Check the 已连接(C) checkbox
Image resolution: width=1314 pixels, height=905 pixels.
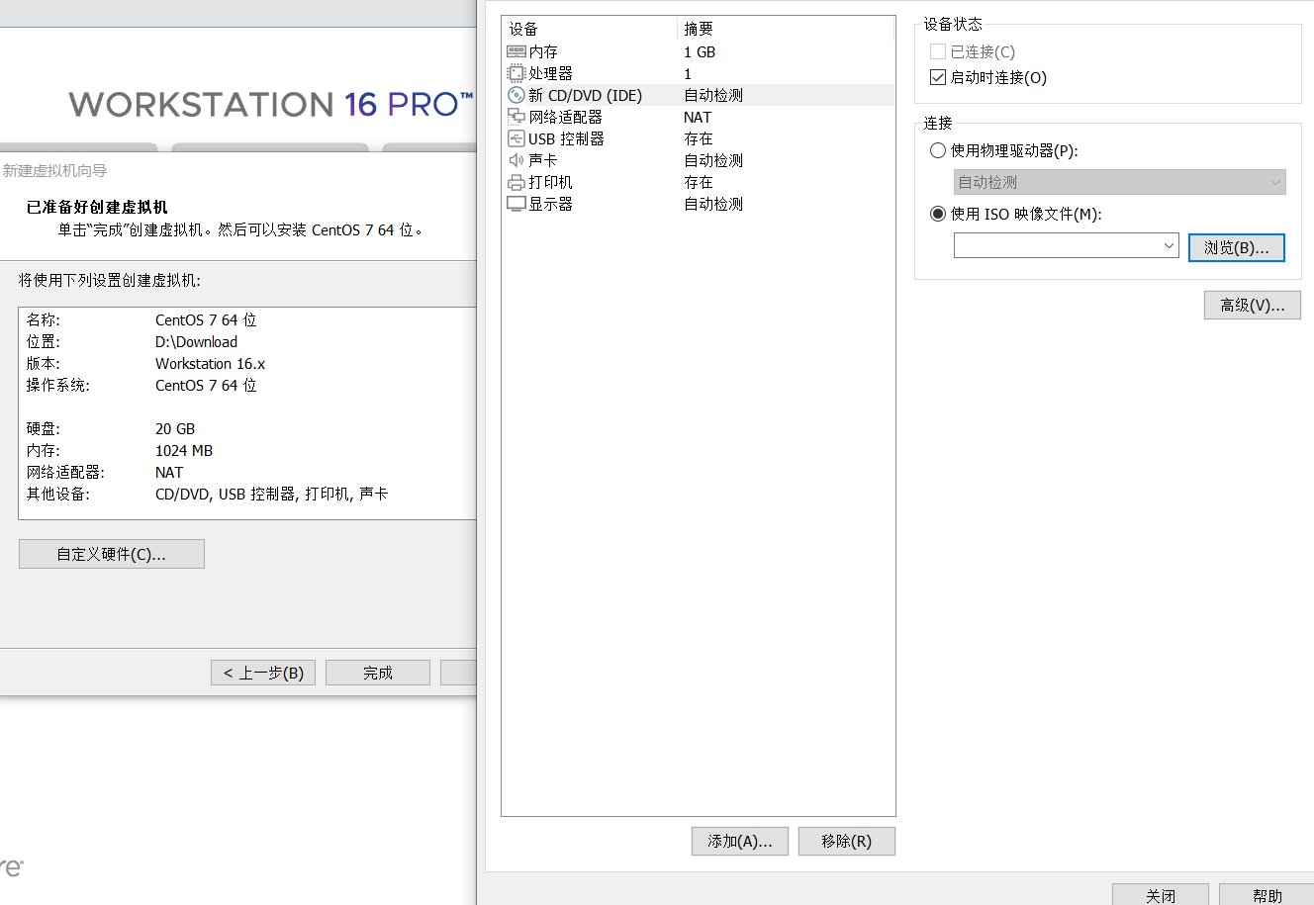938,51
